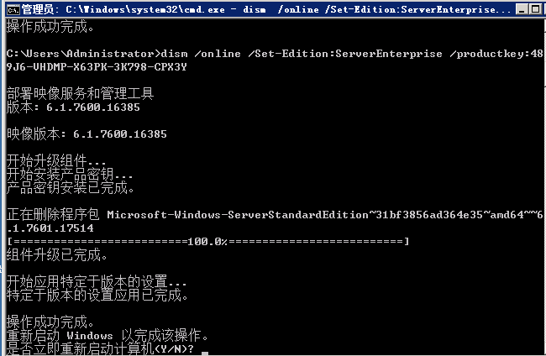
Task: Click the 开始应用特定于版本的设置... line
Action: tap(97, 281)
